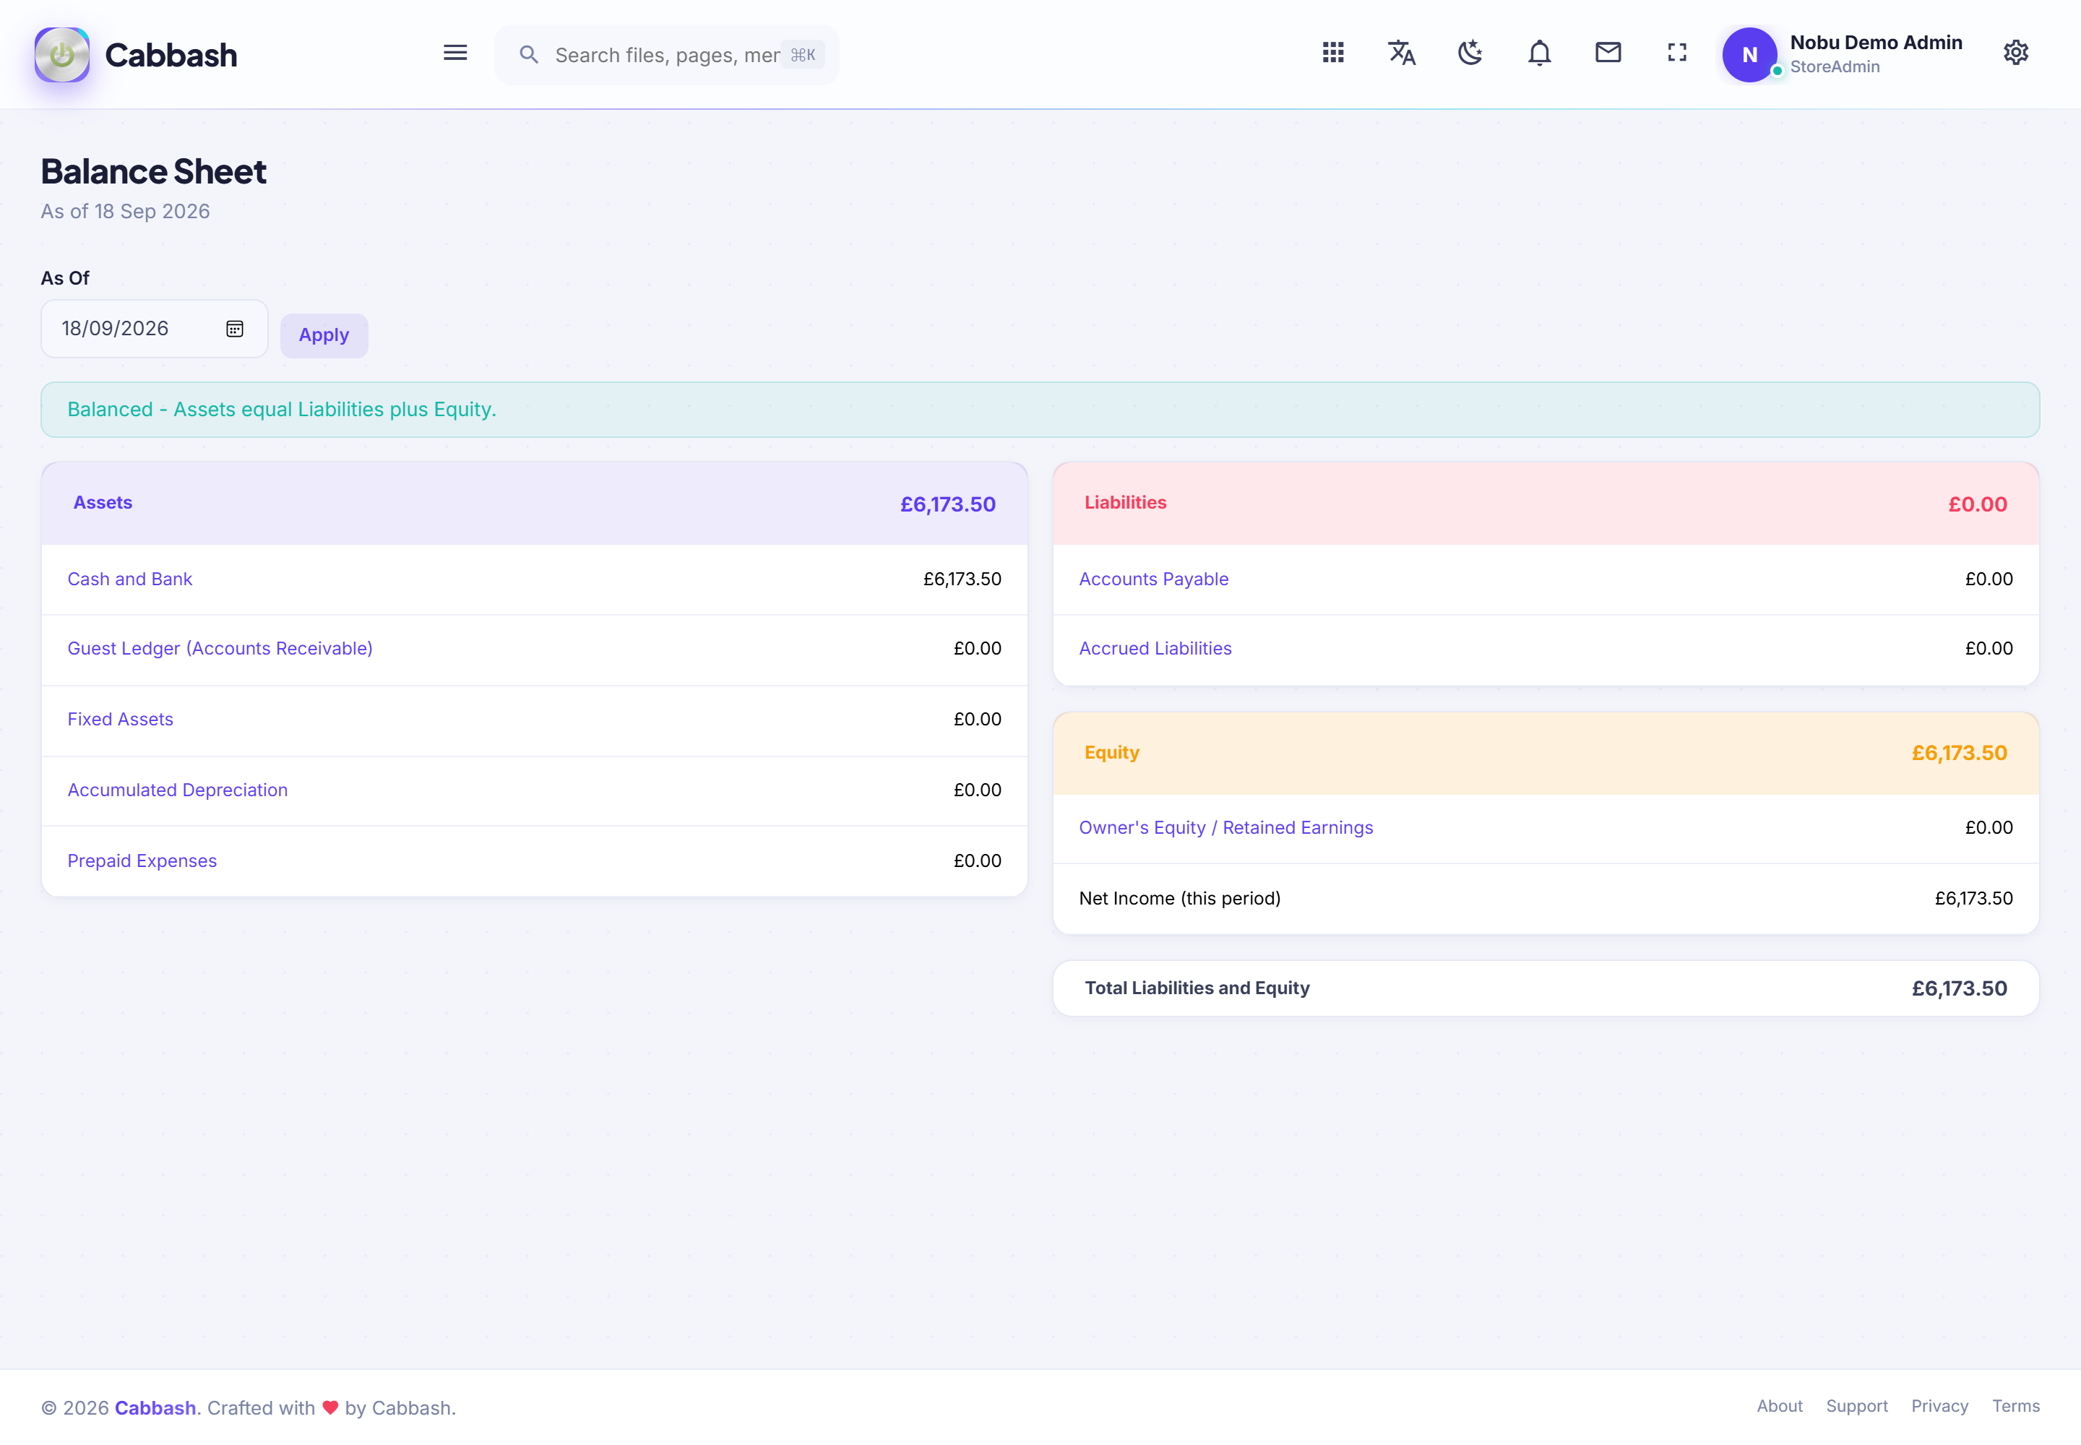Open Prepaid Expenses account
The height and width of the screenshot is (1445, 2081).
(x=142, y=861)
